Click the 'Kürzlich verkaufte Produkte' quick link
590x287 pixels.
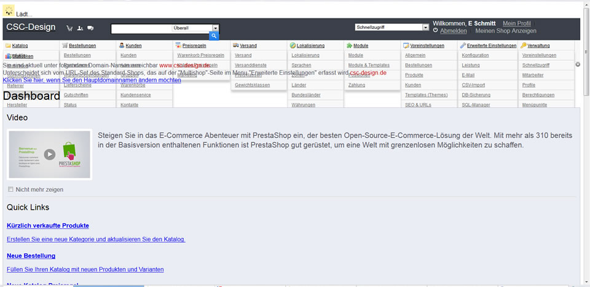(x=48, y=226)
